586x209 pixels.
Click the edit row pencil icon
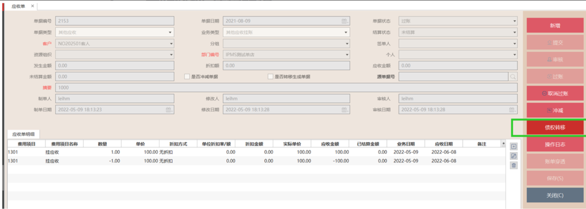click(514, 156)
